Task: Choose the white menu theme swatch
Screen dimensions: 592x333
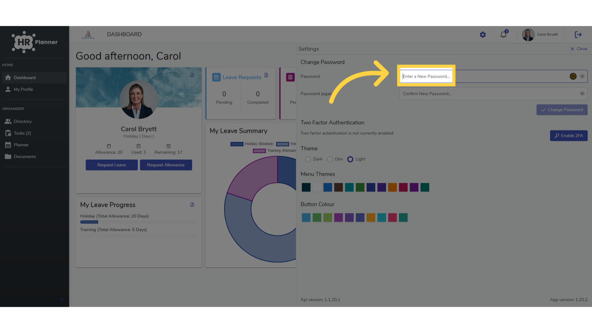Action: coord(317,187)
